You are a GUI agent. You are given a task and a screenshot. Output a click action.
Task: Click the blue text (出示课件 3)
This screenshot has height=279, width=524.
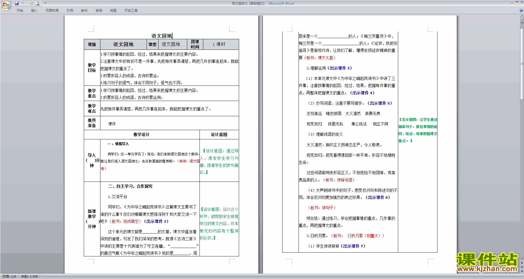pyautogui.click(x=340, y=68)
